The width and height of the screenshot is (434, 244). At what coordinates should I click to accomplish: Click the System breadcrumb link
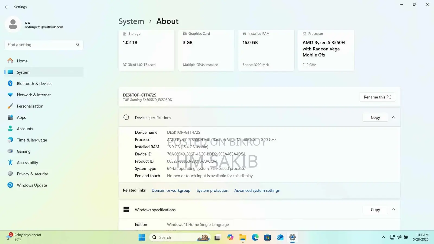[131, 21]
